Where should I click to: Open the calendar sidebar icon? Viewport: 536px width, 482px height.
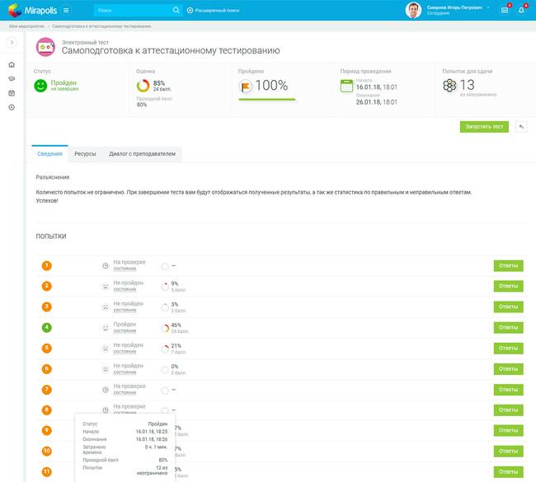coord(12,93)
